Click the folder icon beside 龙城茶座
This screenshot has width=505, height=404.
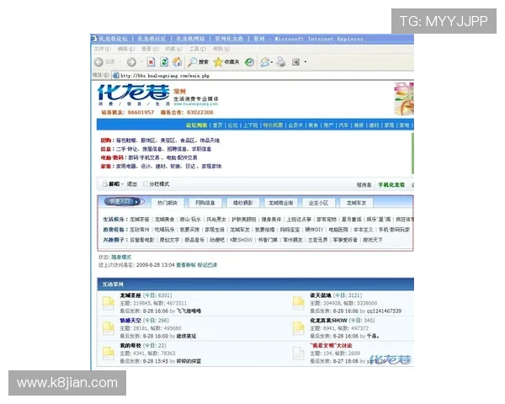(109, 304)
